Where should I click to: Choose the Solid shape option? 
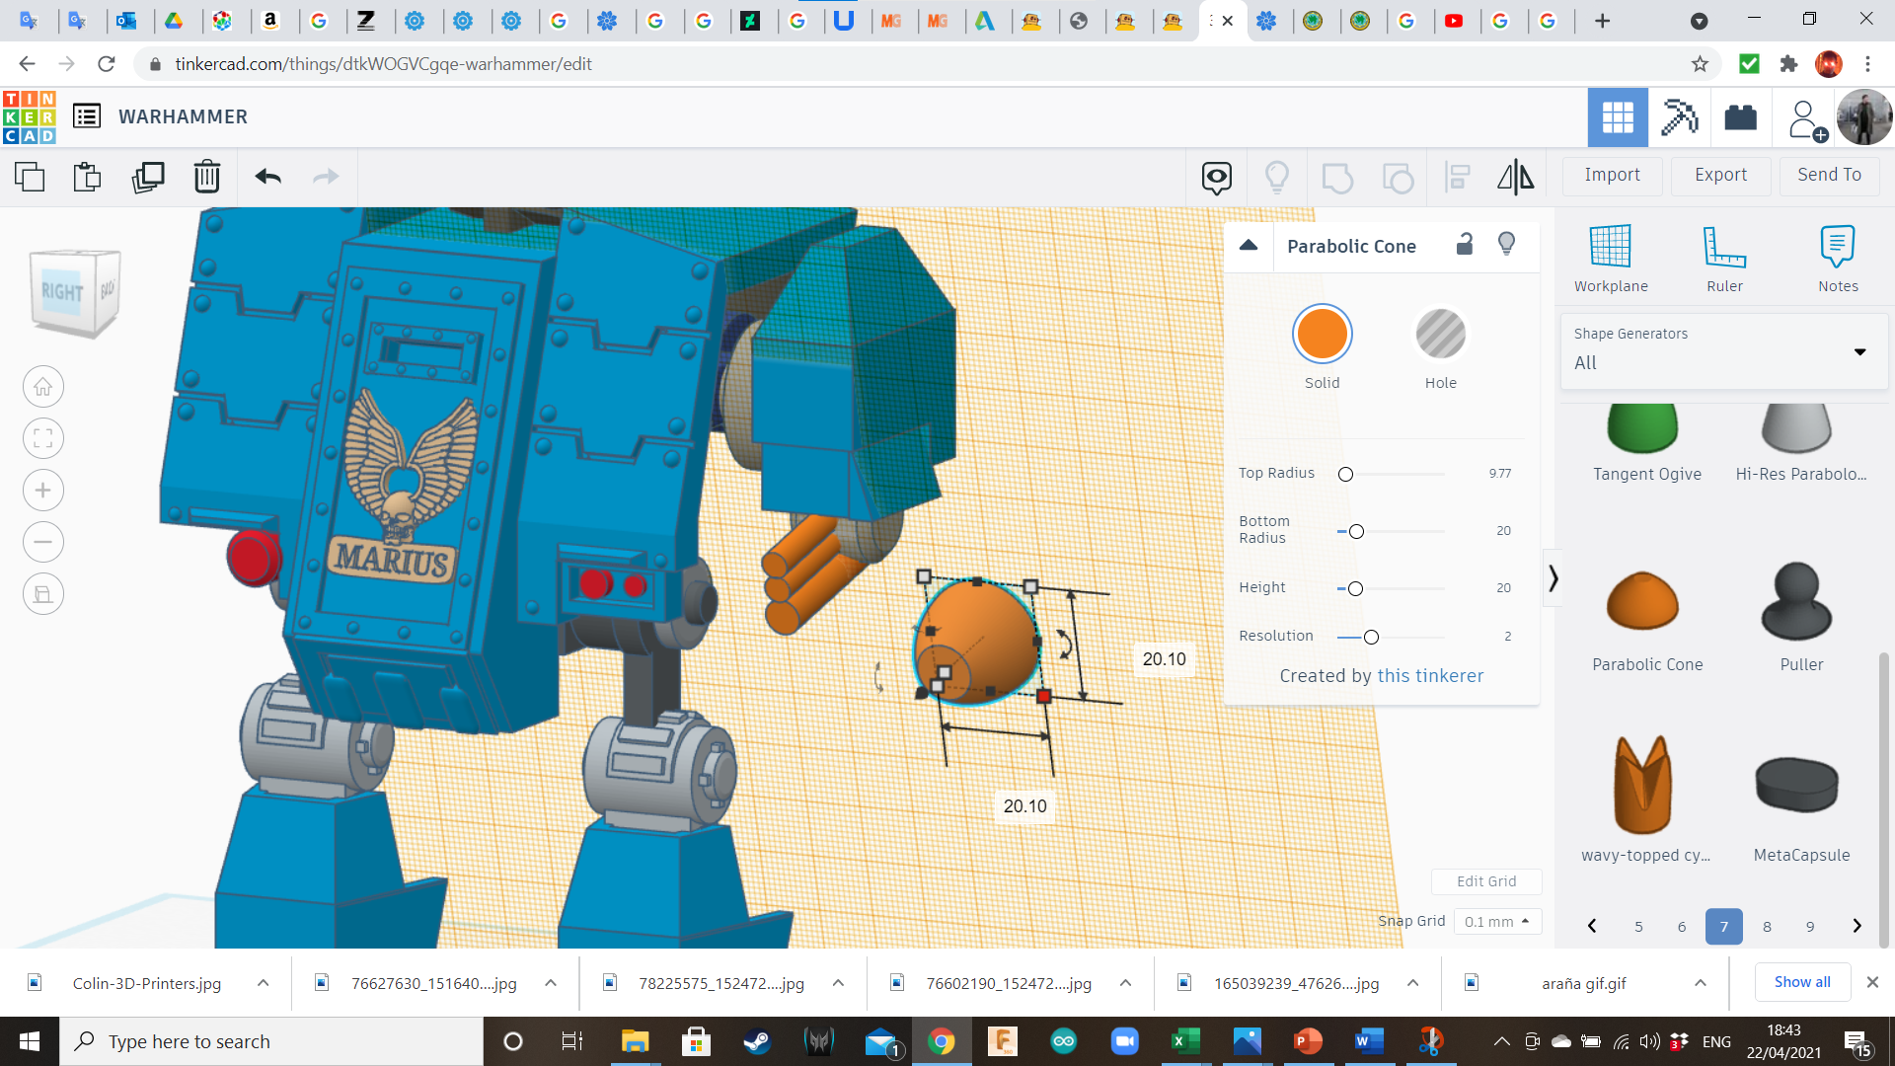[x=1322, y=335]
